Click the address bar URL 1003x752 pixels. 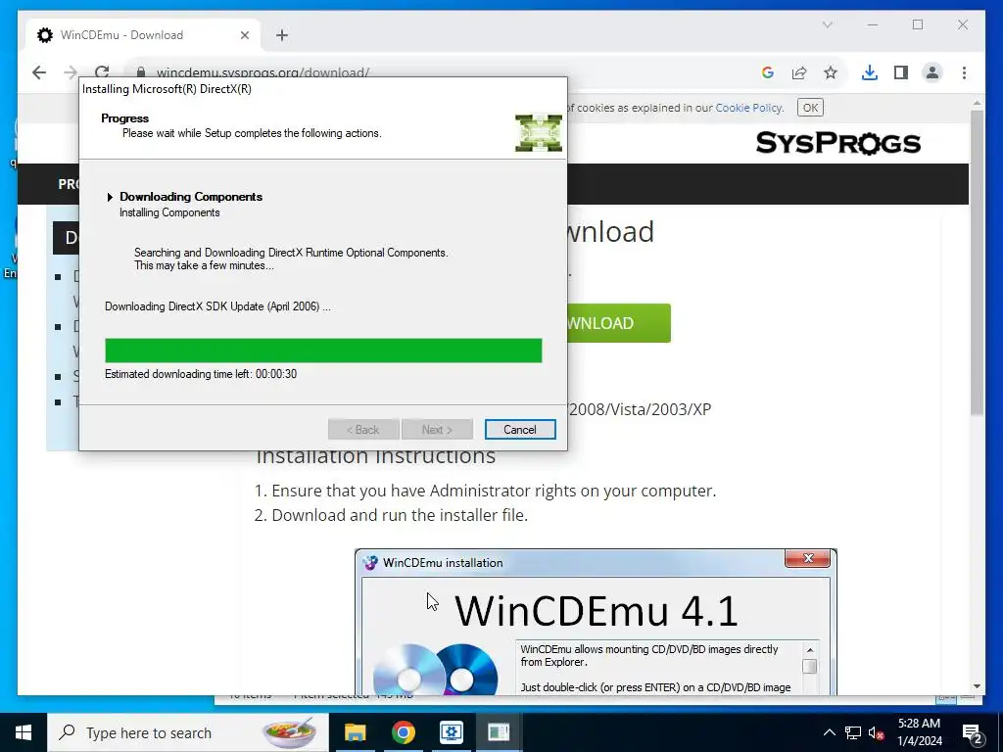[x=263, y=72]
